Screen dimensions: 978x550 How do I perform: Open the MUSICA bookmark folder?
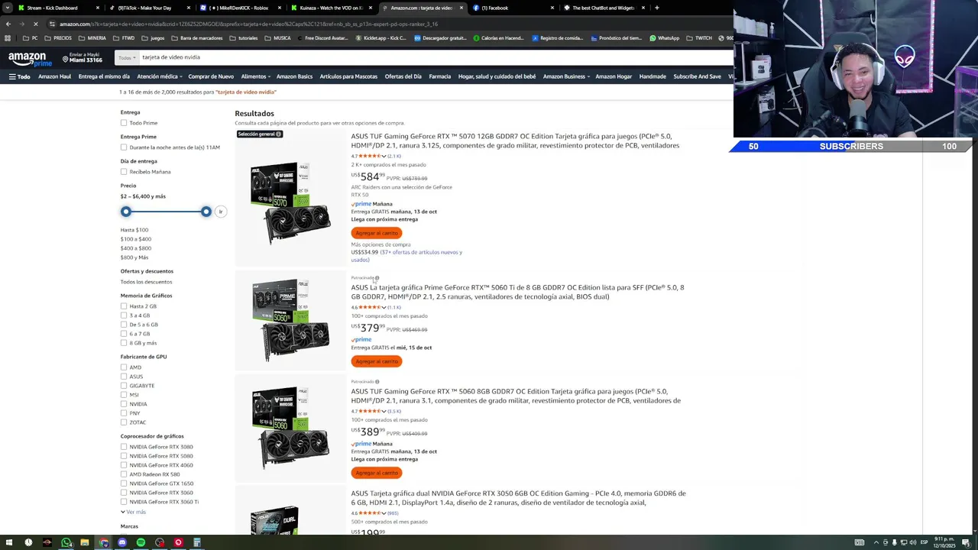tap(277, 37)
